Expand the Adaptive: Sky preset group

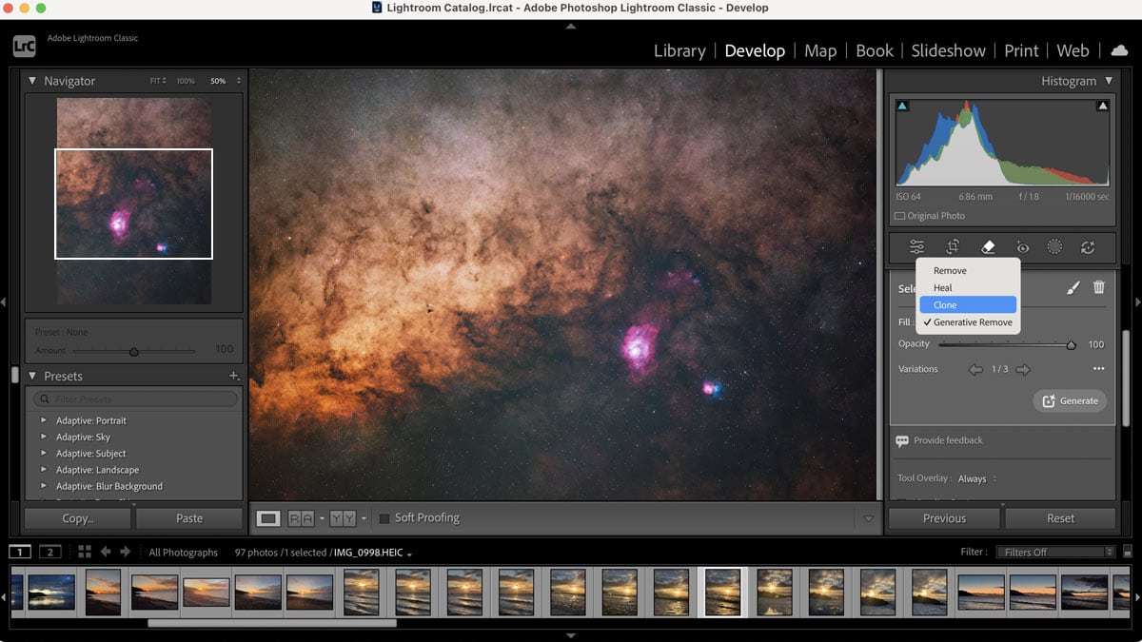[x=43, y=437]
